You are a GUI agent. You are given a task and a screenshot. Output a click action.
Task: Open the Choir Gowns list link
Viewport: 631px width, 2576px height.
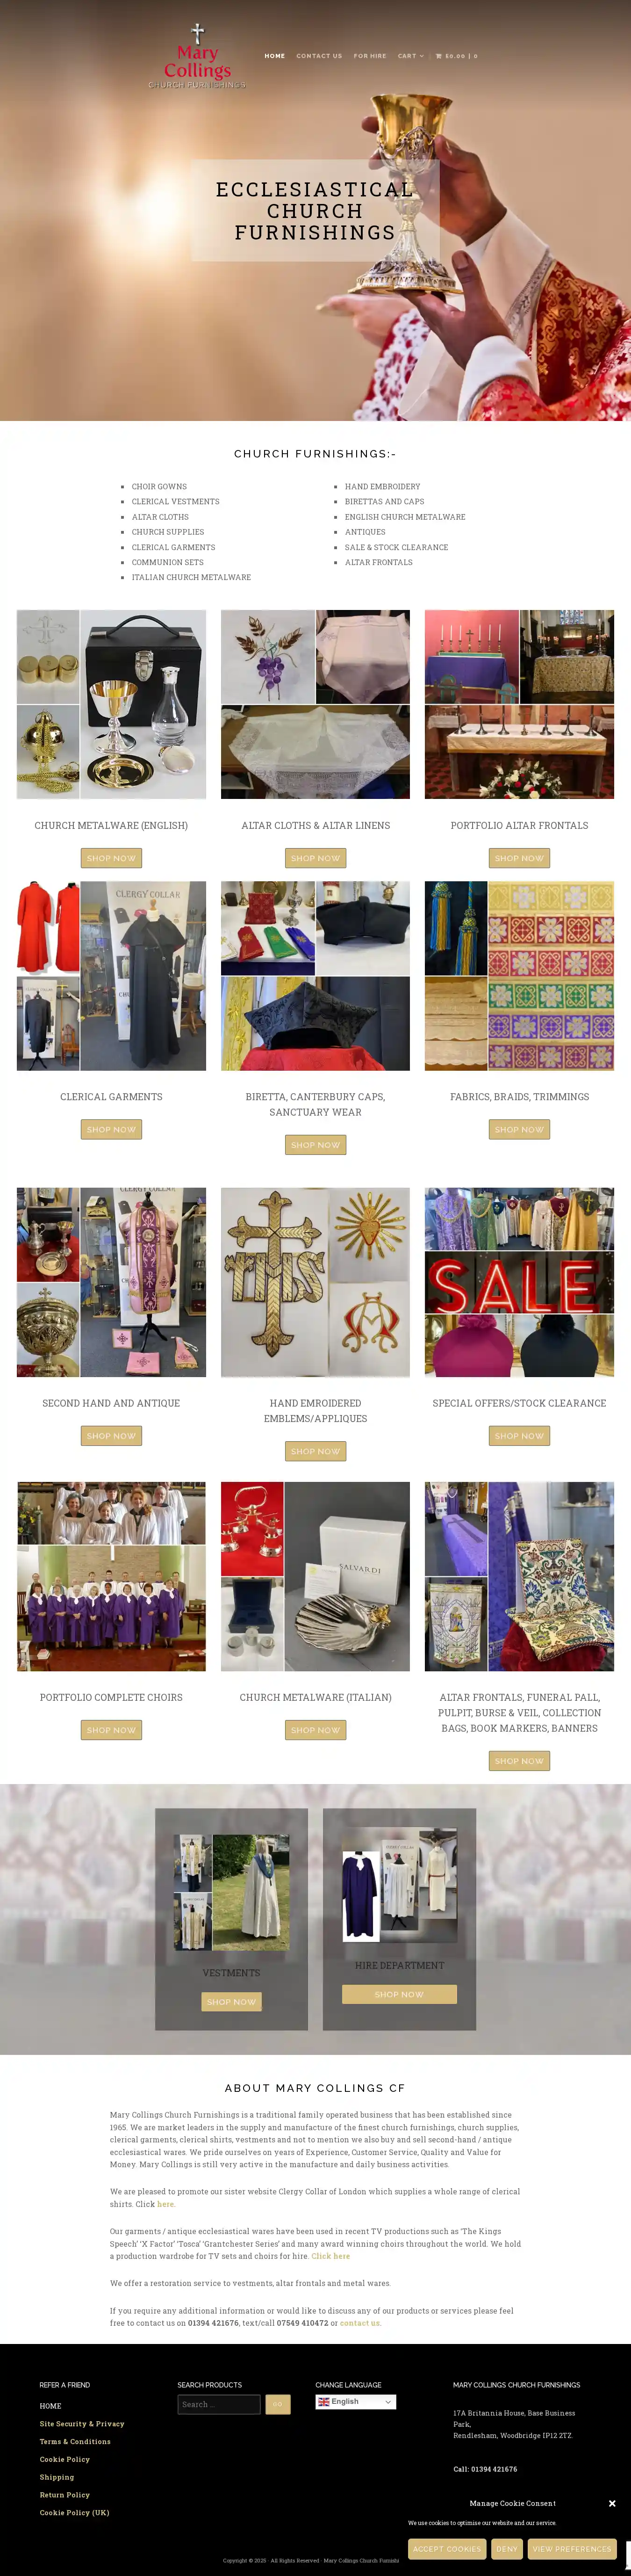(159, 487)
